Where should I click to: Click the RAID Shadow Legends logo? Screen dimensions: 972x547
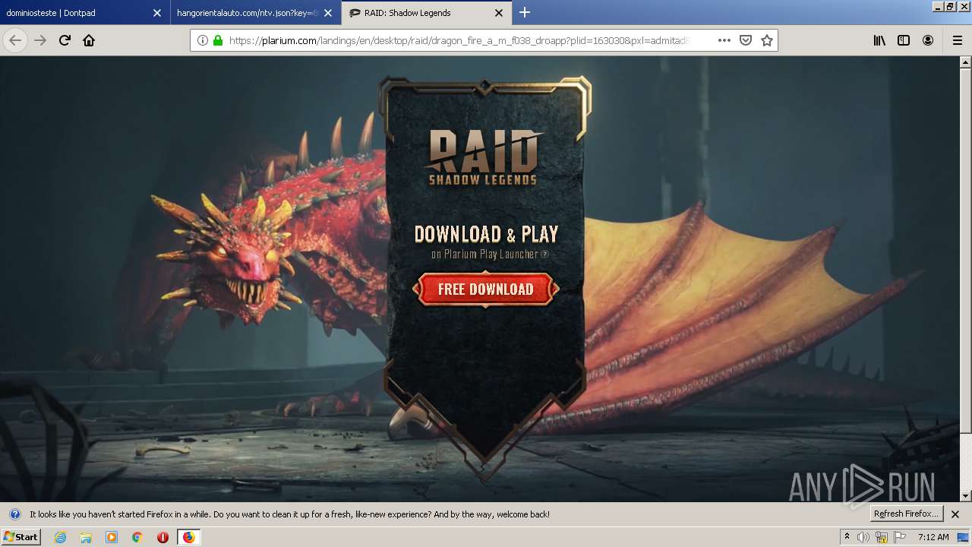(x=483, y=158)
